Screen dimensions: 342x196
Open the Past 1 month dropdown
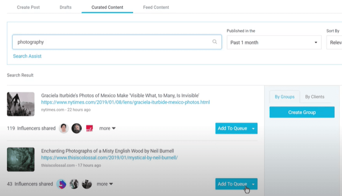(274, 42)
